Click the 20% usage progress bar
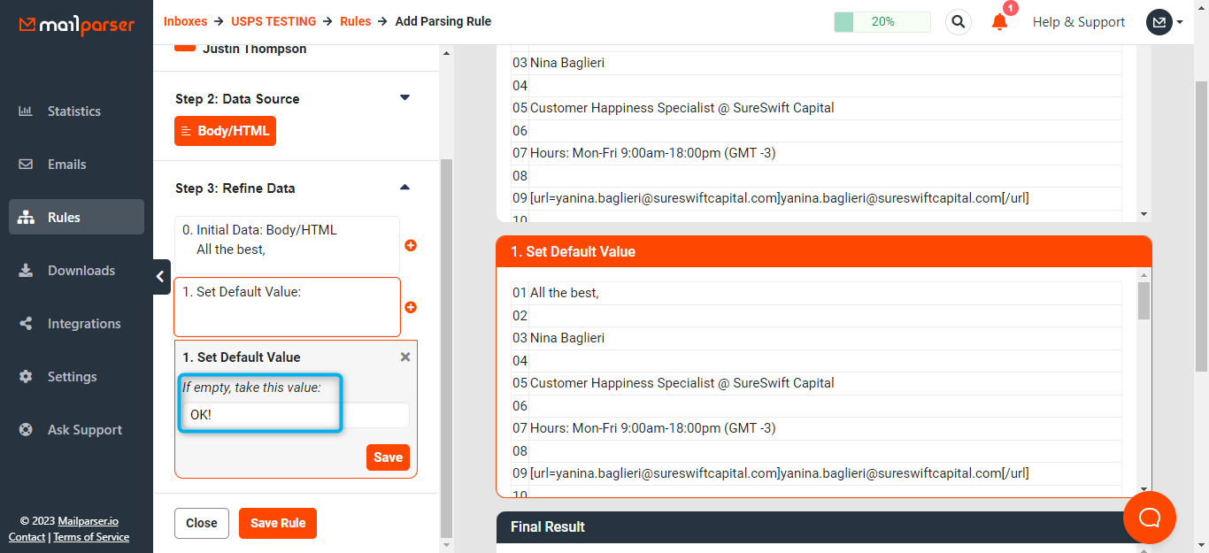This screenshot has width=1209, height=553. (882, 21)
